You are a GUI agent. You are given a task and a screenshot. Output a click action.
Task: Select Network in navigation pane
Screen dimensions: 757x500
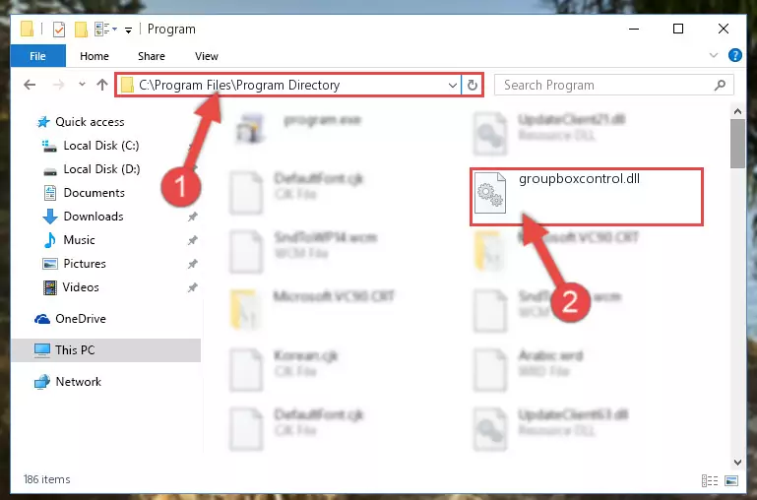[x=68, y=381]
